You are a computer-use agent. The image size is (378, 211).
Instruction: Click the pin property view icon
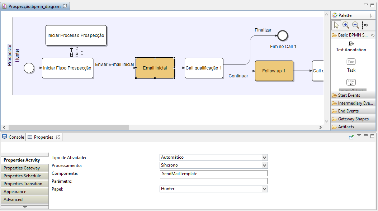[351, 137]
